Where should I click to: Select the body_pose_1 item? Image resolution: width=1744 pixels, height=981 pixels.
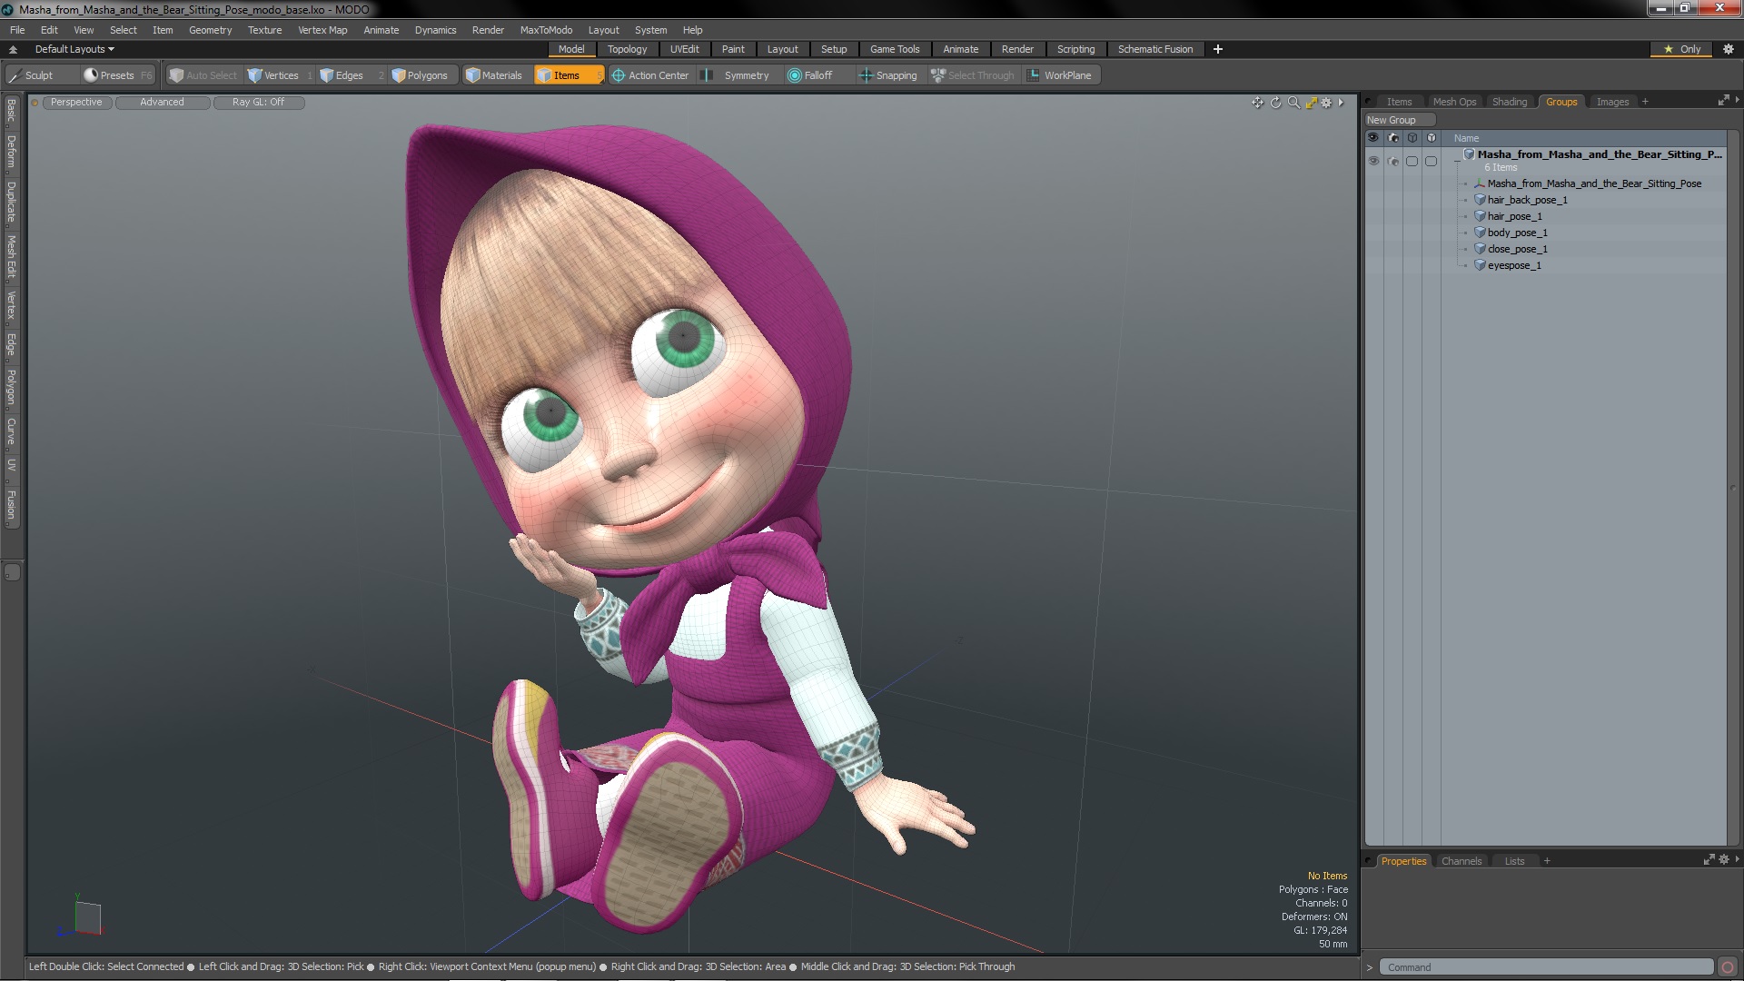pos(1517,233)
